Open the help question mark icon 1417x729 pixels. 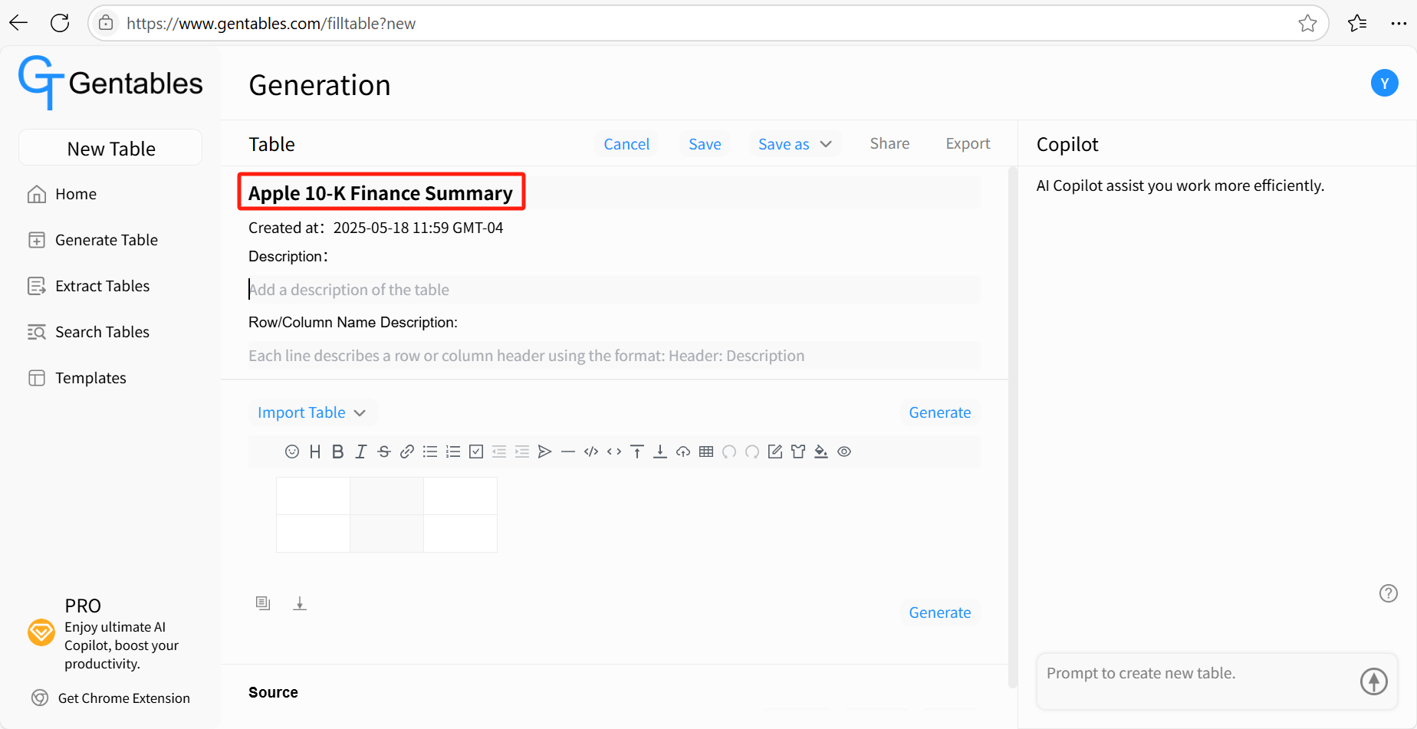click(1389, 593)
